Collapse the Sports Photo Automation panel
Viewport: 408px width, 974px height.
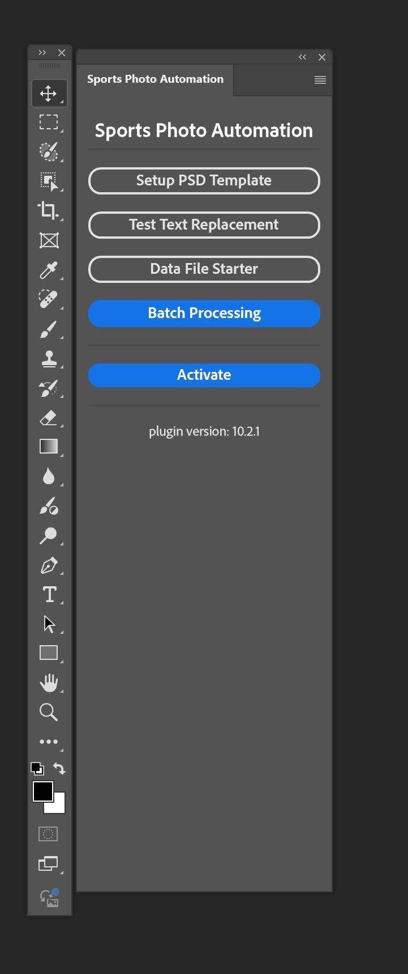(302, 57)
